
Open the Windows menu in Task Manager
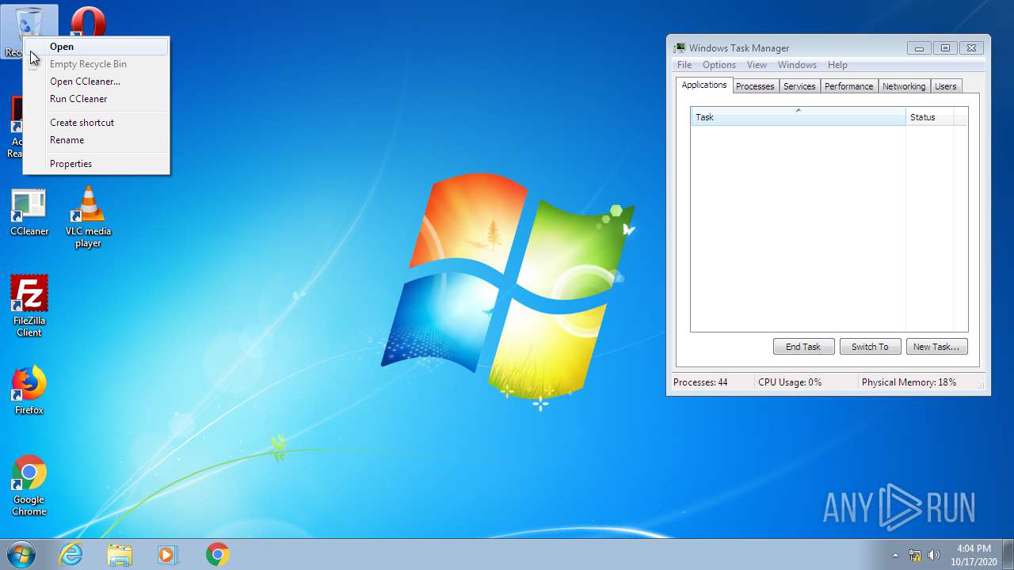click(x=797, y=65)
